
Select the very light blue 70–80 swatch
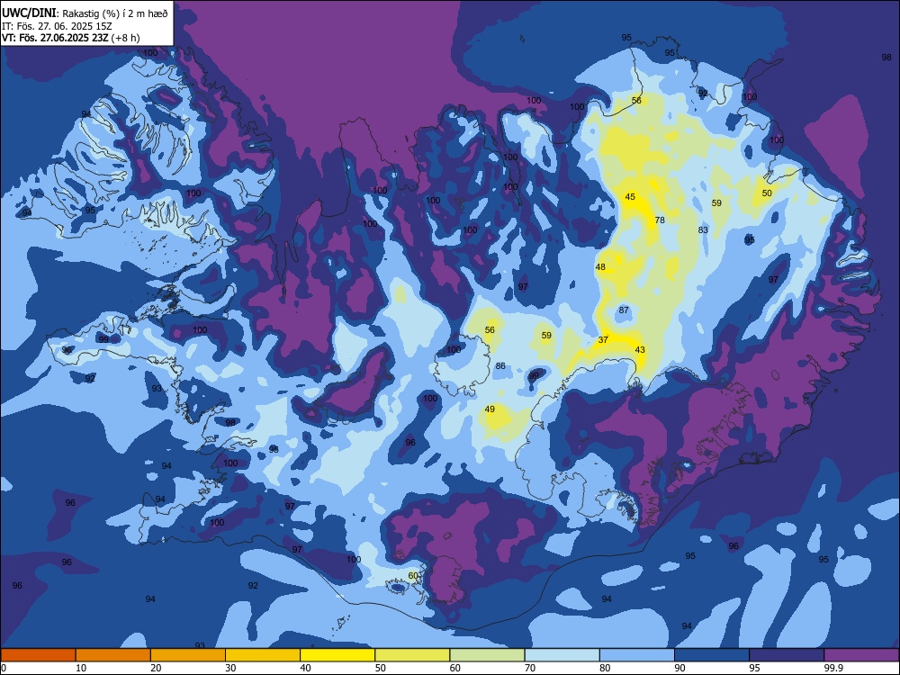562,655
